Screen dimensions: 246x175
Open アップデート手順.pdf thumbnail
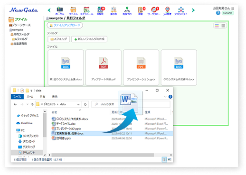104,68
